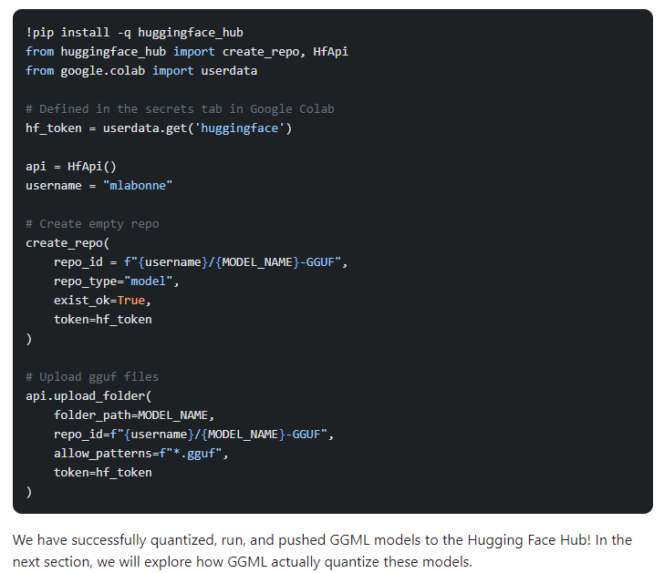
Task: Click the api.upload_folder( call line
Action: click(88, 395)
